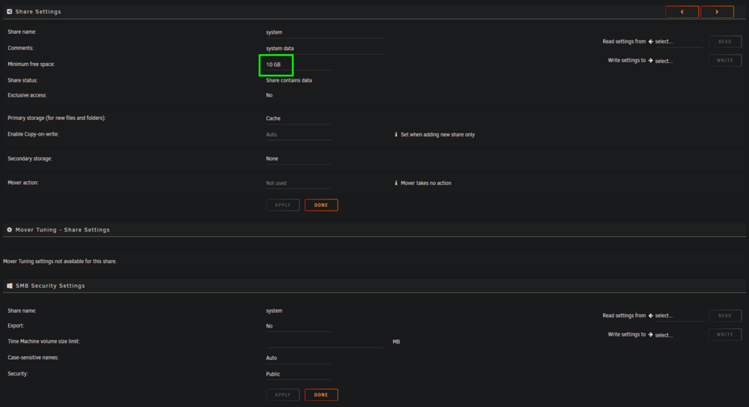The image size is (749, 407).
Task: Click SMB Security Settings heading text
Action: [x=50, y=286]
